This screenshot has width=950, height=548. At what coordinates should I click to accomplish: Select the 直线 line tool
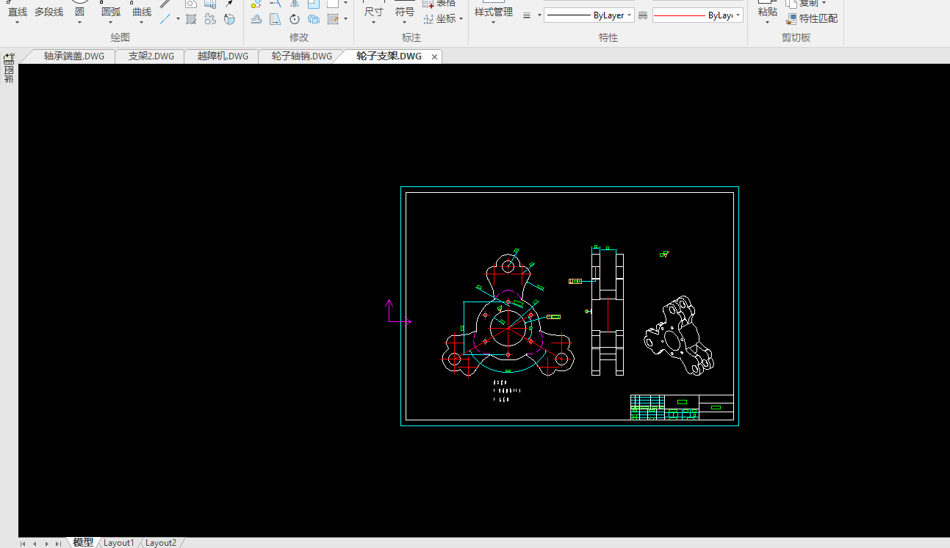(18, 12)
